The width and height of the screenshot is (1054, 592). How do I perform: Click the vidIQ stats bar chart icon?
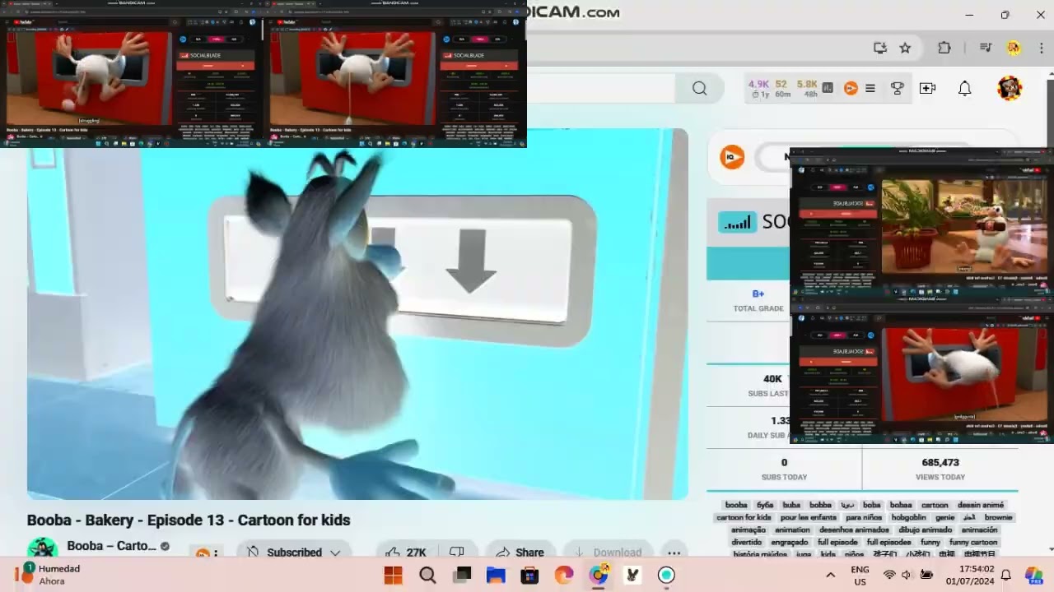pos(828,88)
